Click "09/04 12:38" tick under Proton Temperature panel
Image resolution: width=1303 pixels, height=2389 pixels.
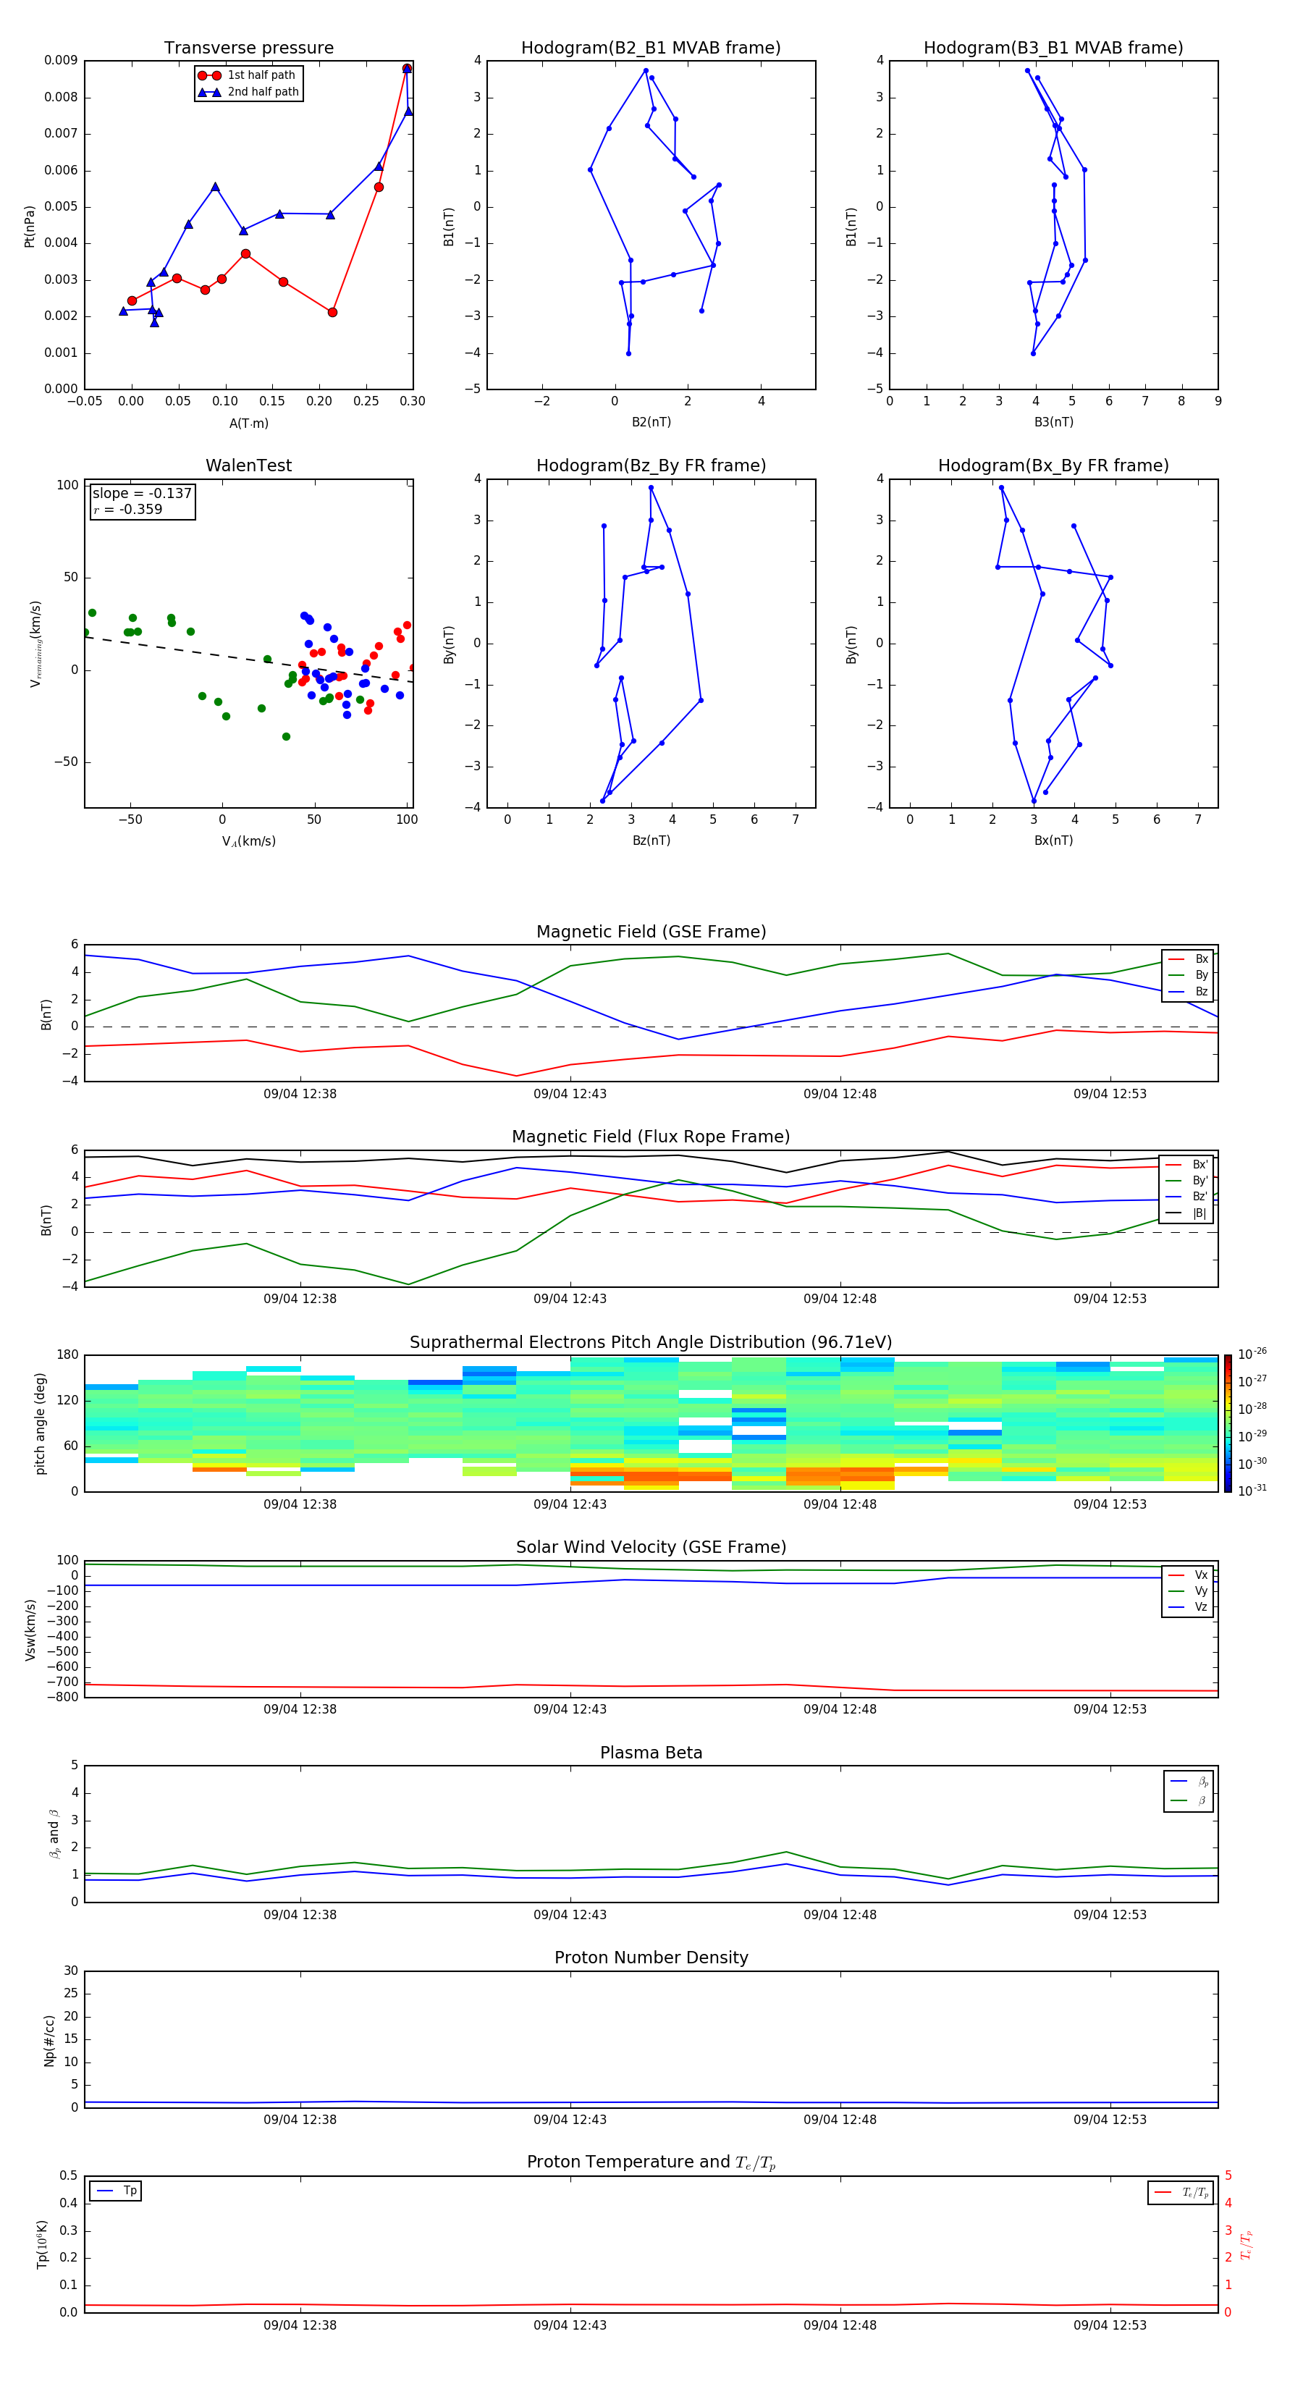pyautogui.click(x=300, y=2326)
